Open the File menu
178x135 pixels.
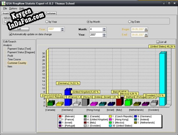click(5, 8)
